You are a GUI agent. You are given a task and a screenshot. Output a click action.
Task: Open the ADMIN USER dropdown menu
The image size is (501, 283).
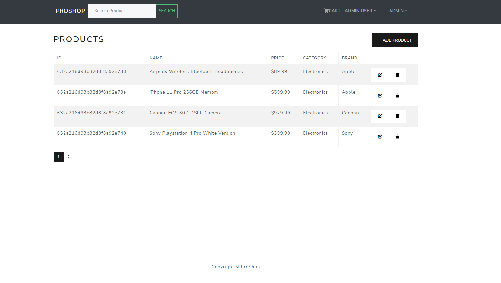tap(360, 11)
